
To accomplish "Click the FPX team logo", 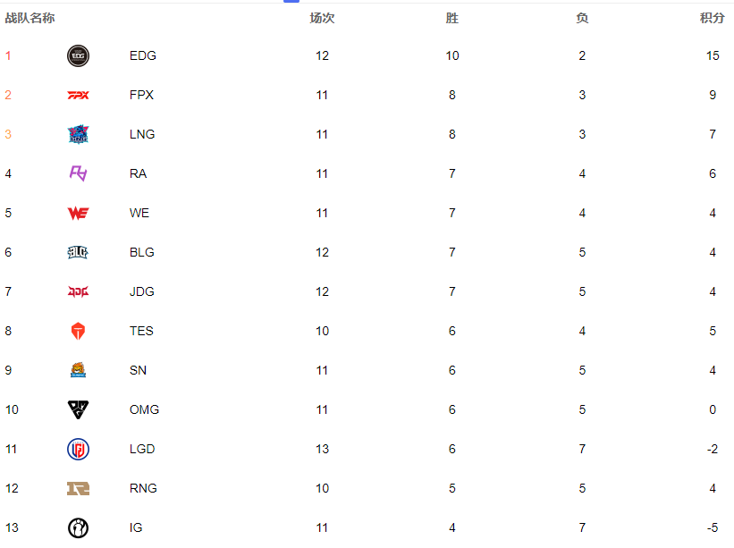I will [x=78, y=96].
